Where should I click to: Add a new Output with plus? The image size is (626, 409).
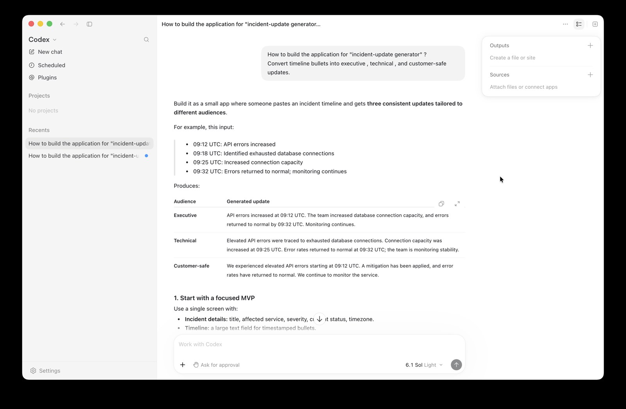pyautogui.click(x=590, y=45)
